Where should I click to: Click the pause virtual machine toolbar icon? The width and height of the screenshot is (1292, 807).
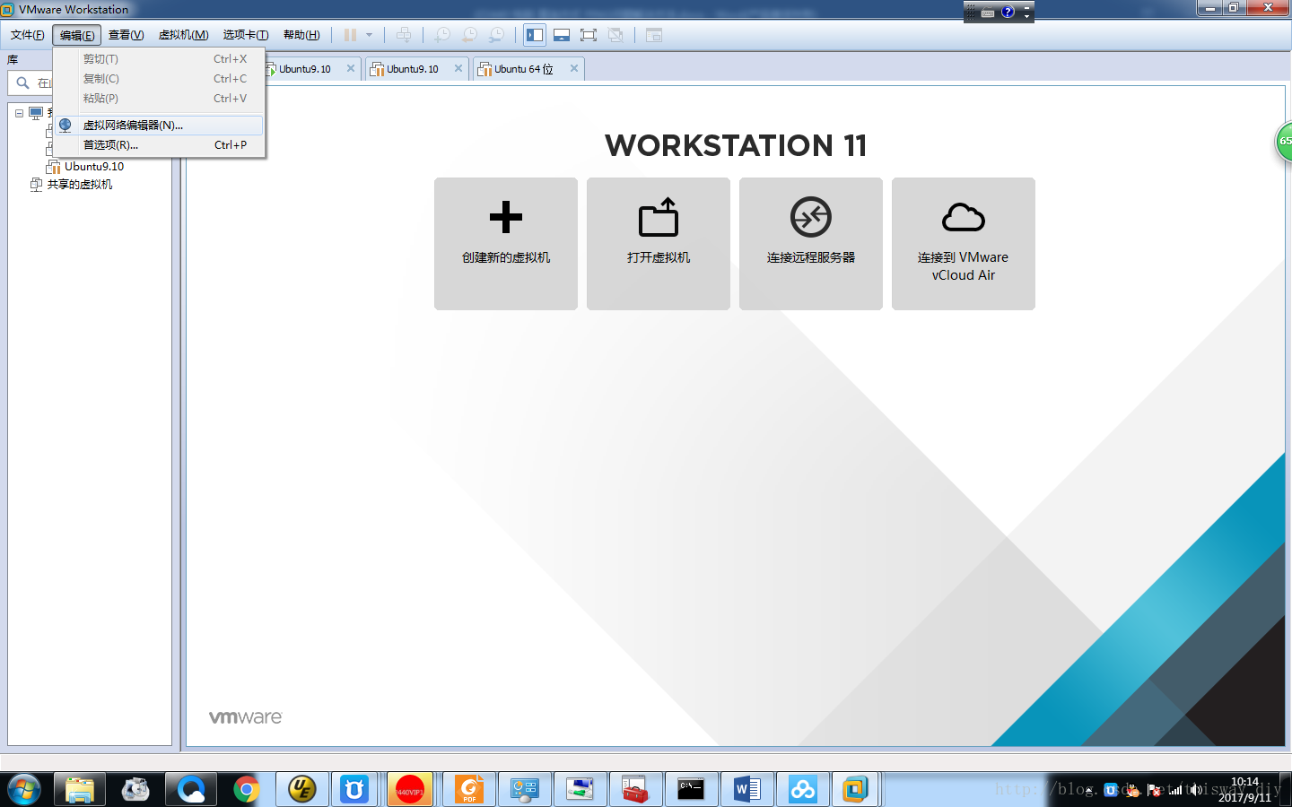pyautogui.click(x=350, y=35)
